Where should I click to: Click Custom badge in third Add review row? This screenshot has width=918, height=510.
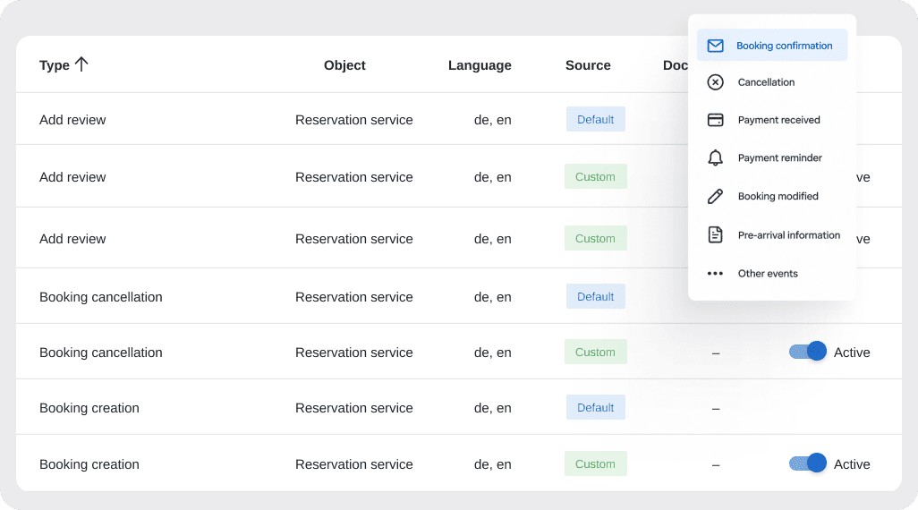click(x=595, y=238)
